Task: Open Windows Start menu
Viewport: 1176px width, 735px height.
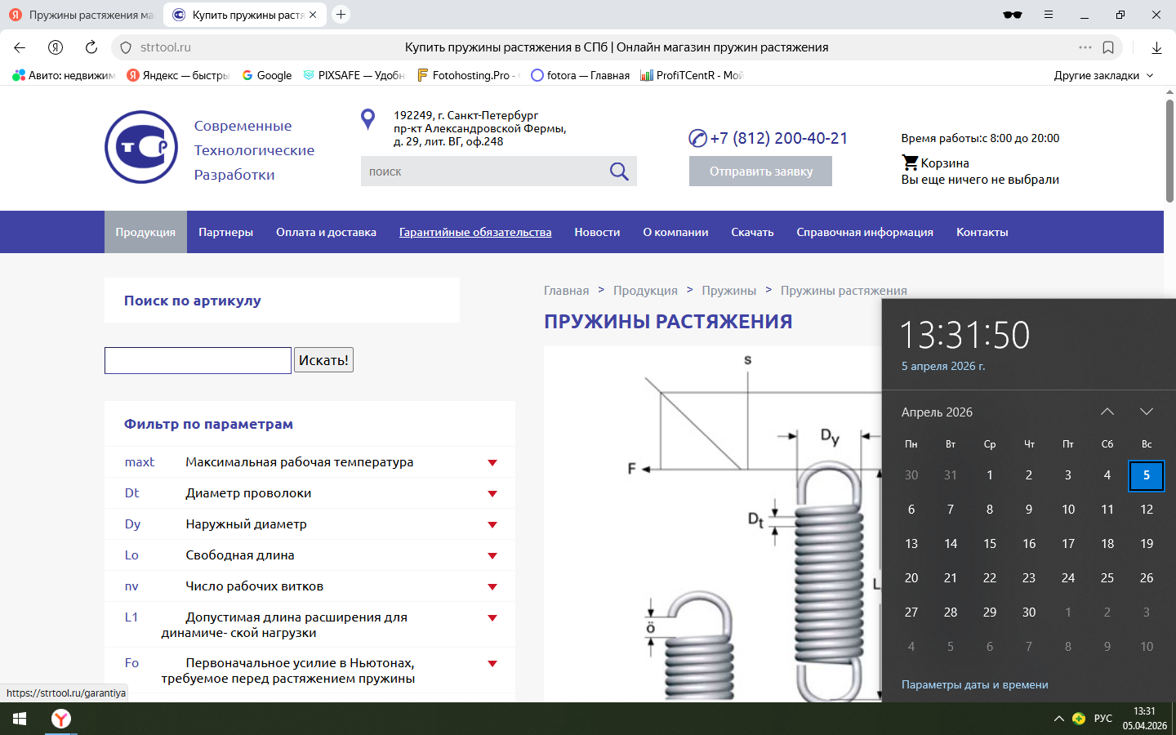Action: tap(20, 719)
